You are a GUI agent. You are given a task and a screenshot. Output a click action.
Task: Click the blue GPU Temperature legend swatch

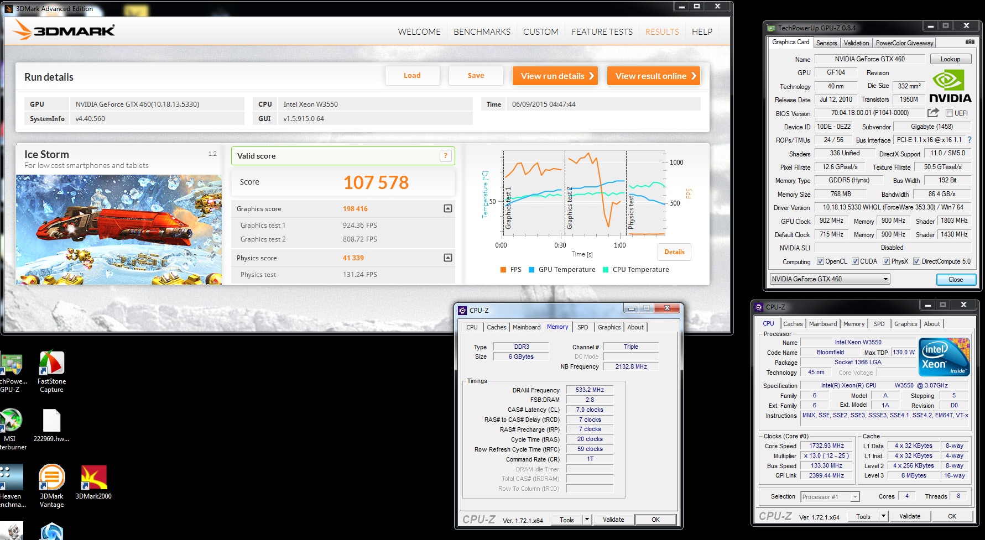pyautogui.click(x=531, y=270)
